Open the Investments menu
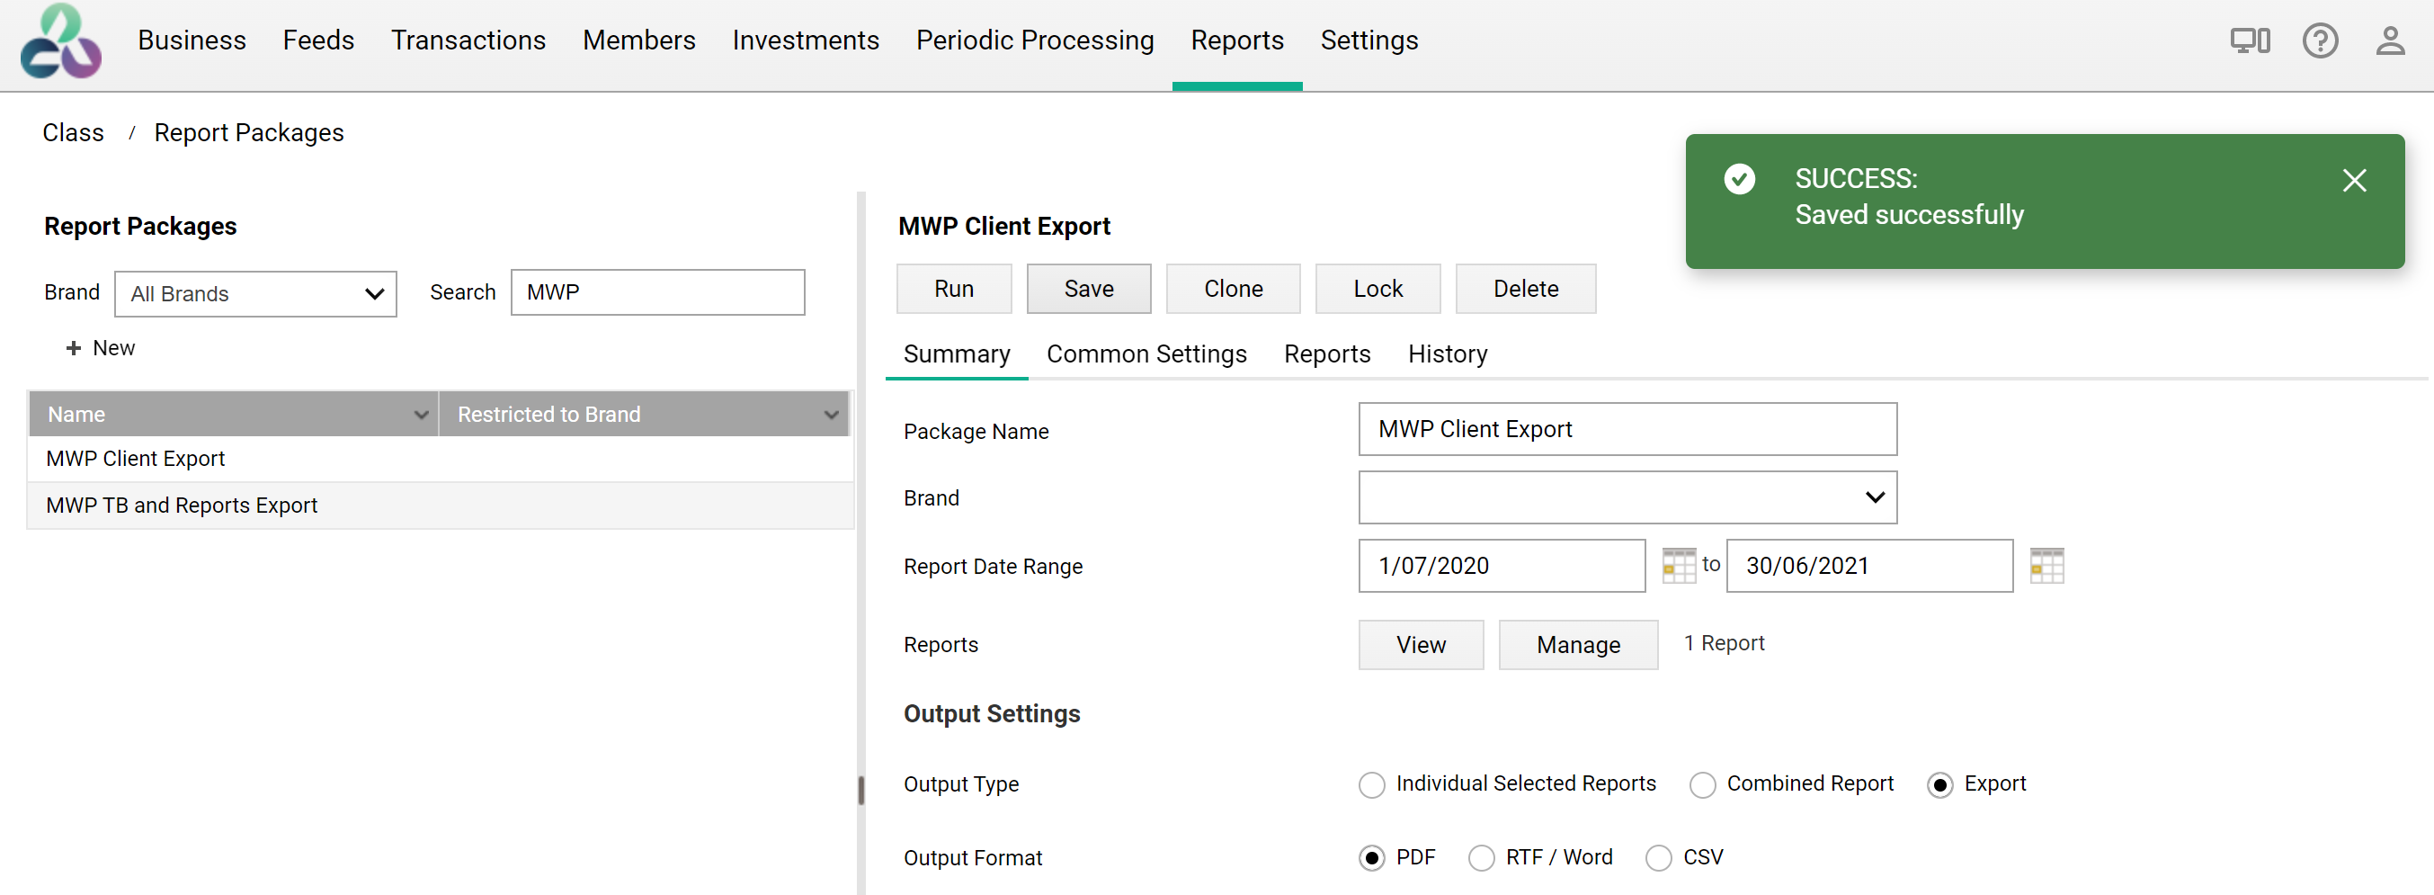This screenshot has height=895, width=2434. [805, 40]
